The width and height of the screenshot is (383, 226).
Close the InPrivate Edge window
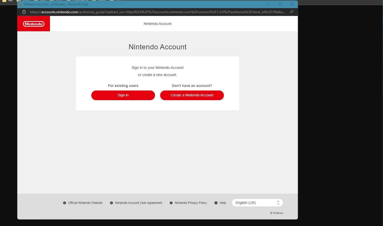point(292,4)
